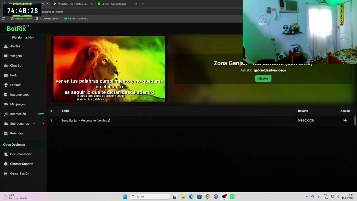
Task: Open the ESP LAA language indicator
Action: point(326,197)
